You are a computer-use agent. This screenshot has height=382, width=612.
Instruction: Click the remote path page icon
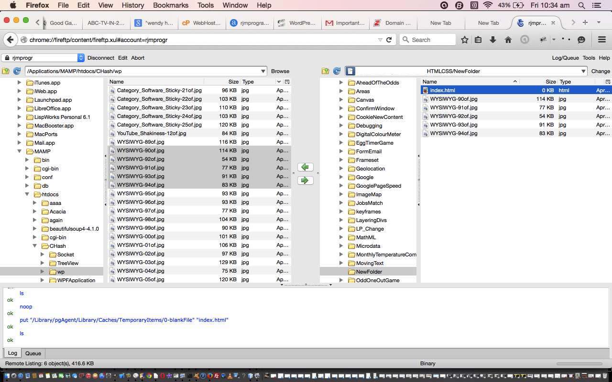(x=350, y=71)
